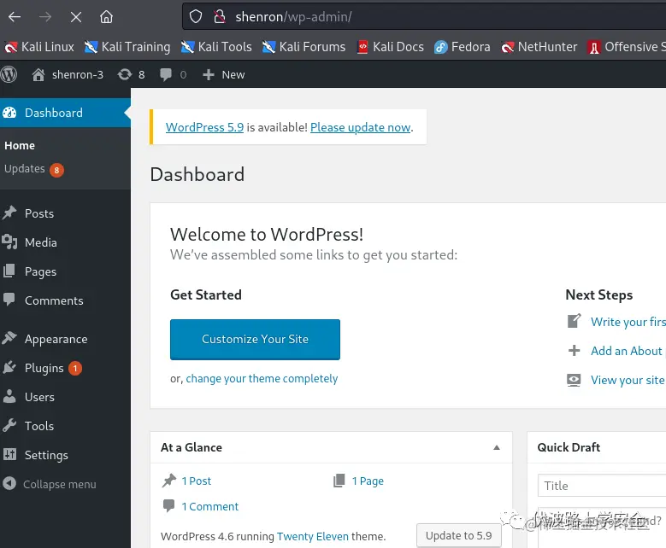Click Customize Your Site button
Viewport: 666px width, 548px height.
click(256, 340)
